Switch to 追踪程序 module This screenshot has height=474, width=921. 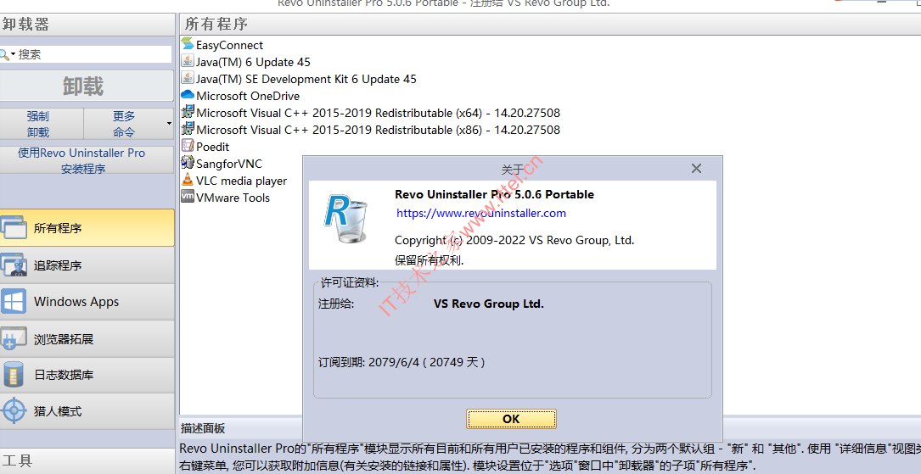[x=87, y=265]
